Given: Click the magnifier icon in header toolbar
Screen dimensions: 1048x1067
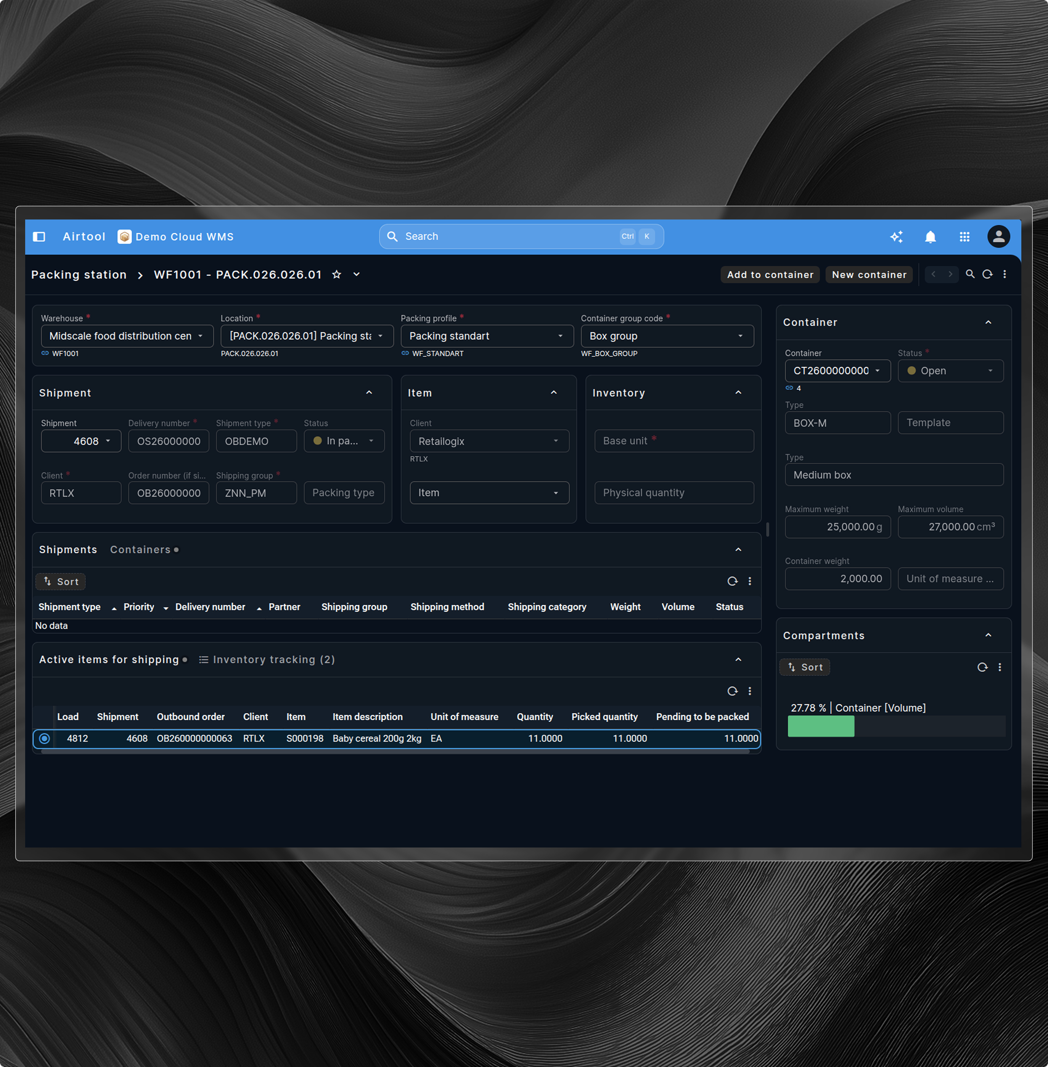Looking at the screenshot, I should (970, 274).
